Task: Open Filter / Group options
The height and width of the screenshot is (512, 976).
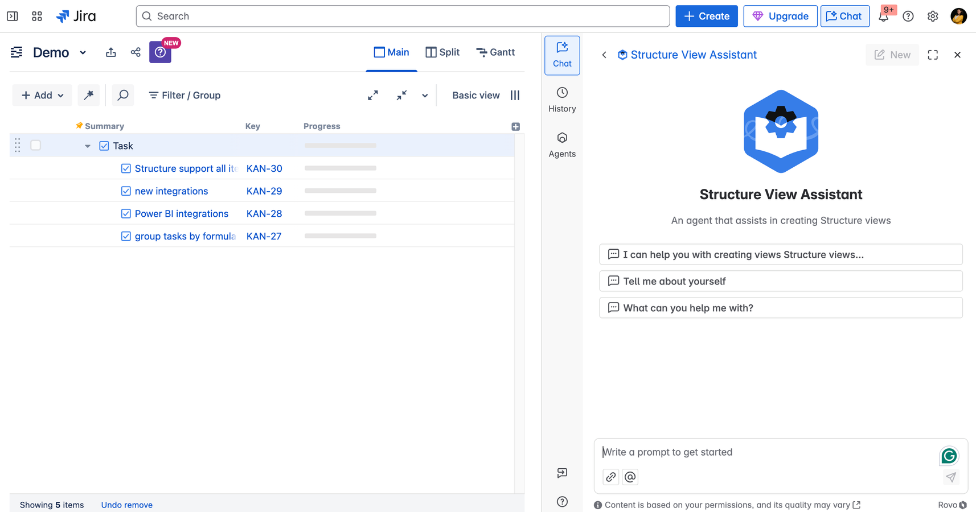Action: tap(184, 95)
